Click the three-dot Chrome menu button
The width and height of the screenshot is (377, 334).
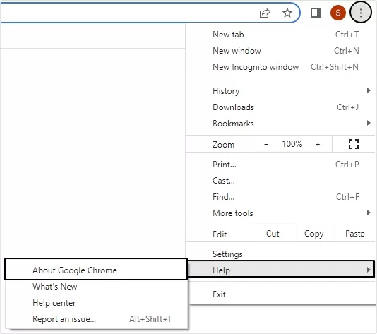pos(361,13)
